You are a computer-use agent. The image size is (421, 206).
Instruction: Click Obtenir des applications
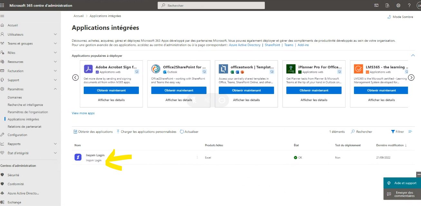(x=93, y=132)
